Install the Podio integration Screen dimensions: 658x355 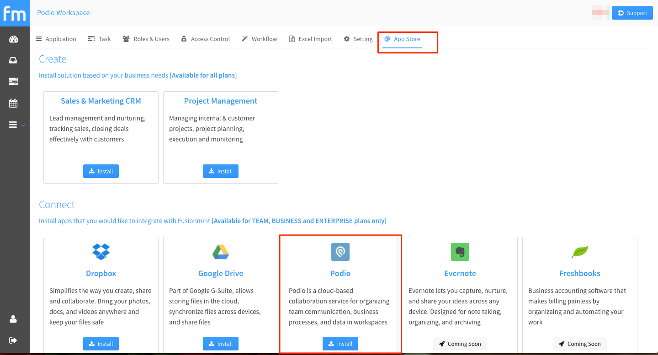coord(340,344)
